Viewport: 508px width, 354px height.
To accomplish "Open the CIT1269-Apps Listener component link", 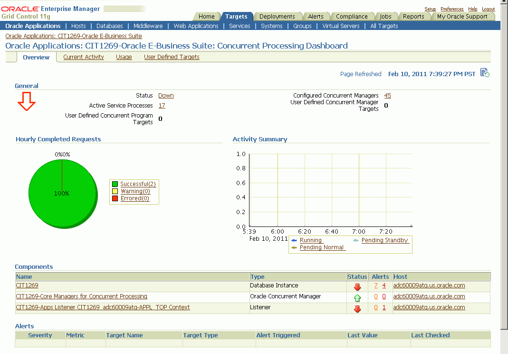I will tap(103, 307).
